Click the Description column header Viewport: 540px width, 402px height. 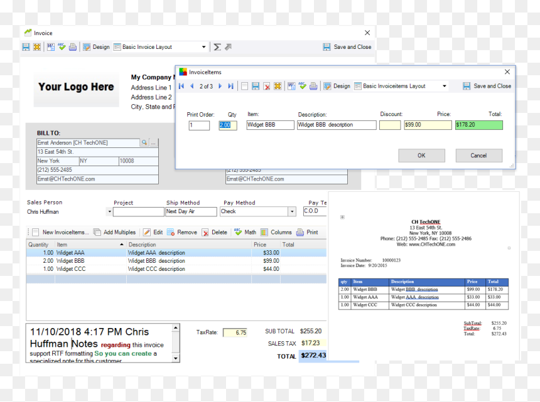[x=189, y=245]
